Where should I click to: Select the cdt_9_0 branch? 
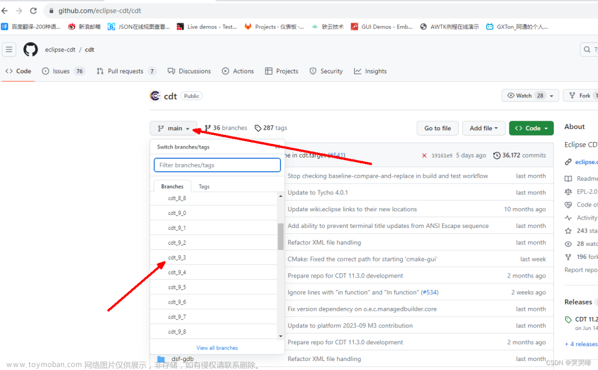tap(213, 213)
